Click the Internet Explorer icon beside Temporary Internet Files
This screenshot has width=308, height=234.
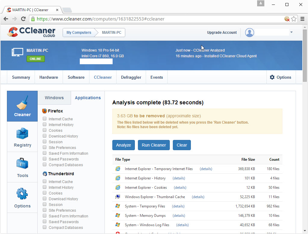[x=118, y=169]
